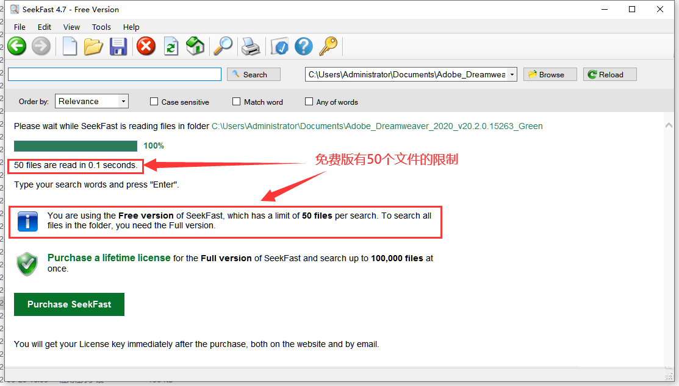This screenshot has height=386, width=679.
Task: Check the Any of words option
Action: pos(309,102)
